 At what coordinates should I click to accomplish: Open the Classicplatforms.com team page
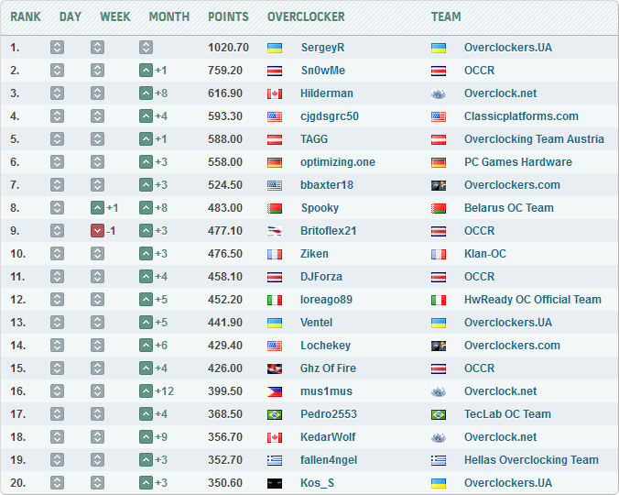click(x=521, y=116)
